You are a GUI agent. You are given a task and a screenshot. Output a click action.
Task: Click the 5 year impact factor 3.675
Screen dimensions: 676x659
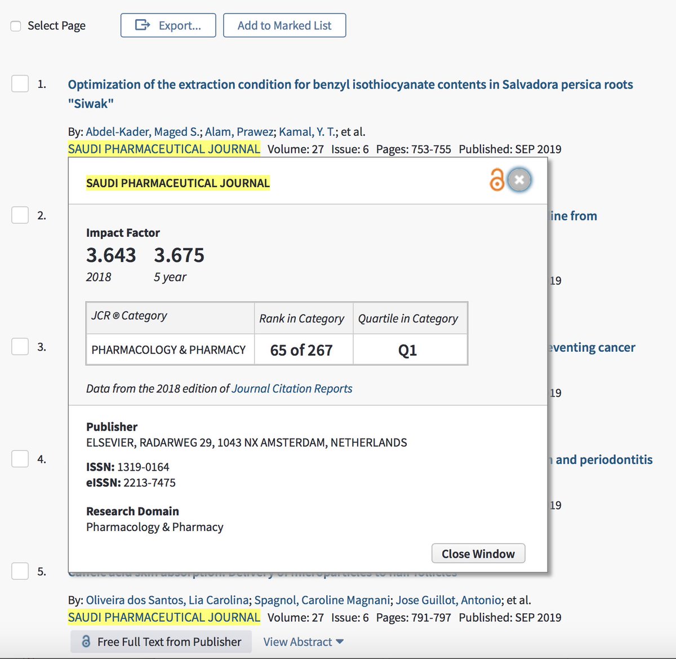pos(179,255)
